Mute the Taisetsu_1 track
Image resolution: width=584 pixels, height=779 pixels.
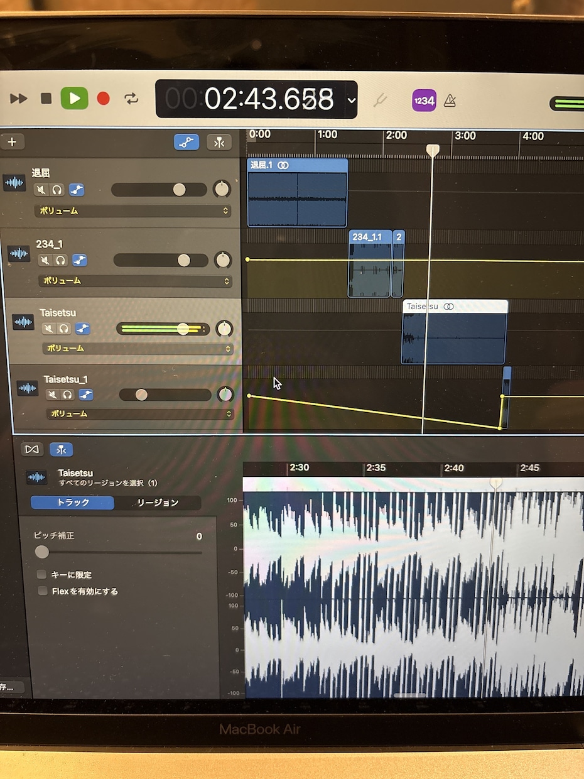click(x=53, y=395)
